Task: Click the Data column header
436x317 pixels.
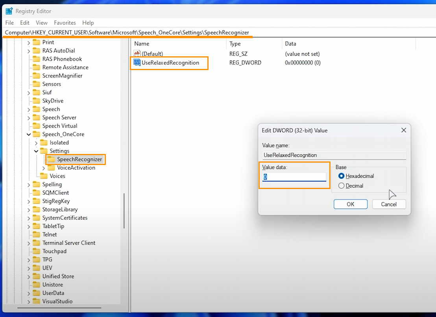Action: click(x=349, y=44)
